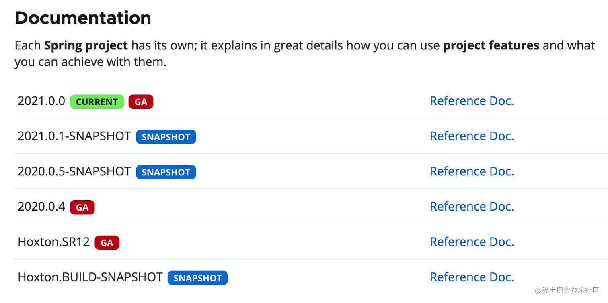Click the SNAPSHOT badge beside Hoxton.BUILD-SNAPSHOT

[197, 278]
